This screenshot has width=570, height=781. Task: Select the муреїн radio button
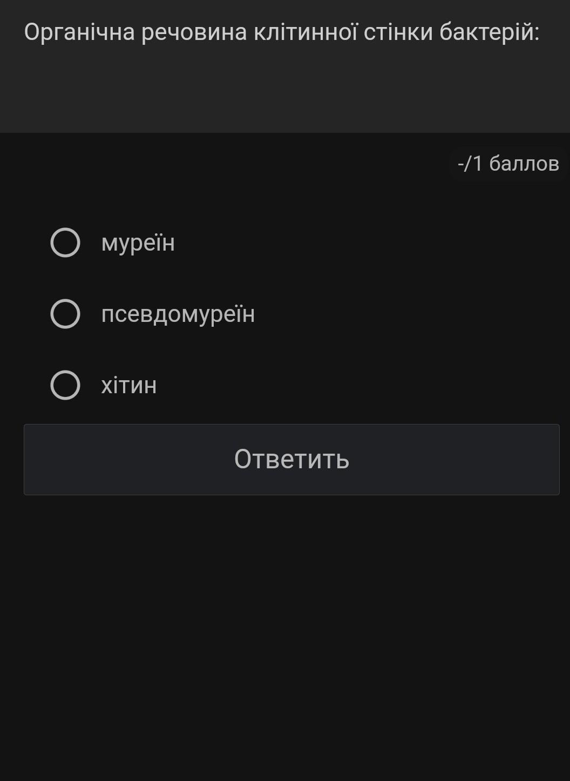click(x=65, y=243)
